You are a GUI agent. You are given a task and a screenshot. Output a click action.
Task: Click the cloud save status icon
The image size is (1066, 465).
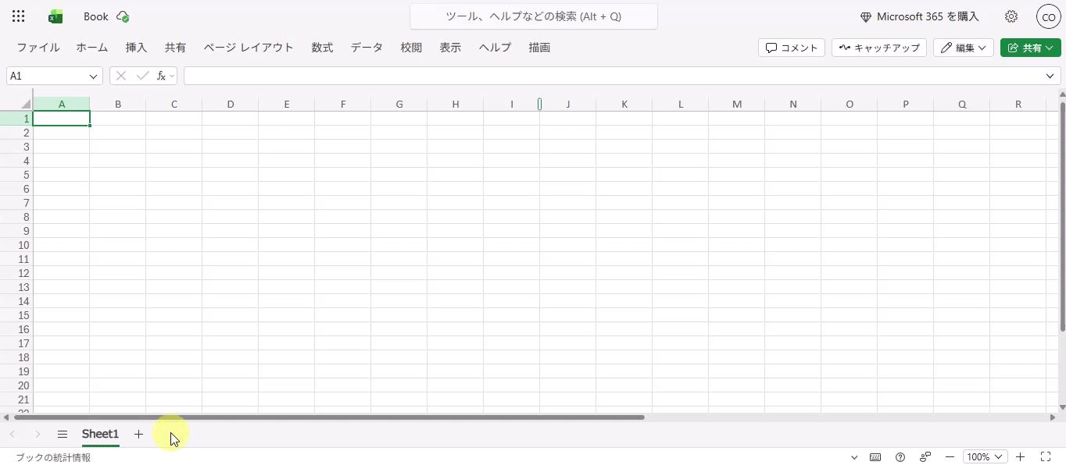[x=123, y=16]
